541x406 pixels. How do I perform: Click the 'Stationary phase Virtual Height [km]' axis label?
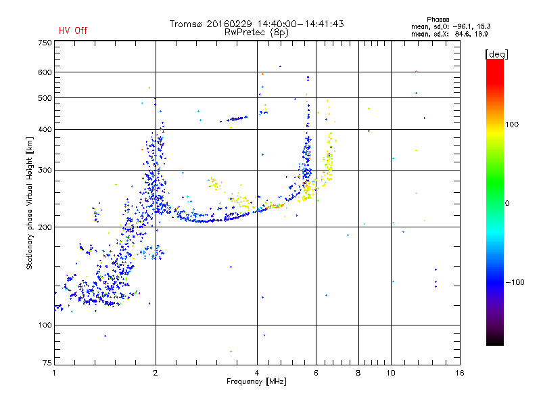point(30,204)
